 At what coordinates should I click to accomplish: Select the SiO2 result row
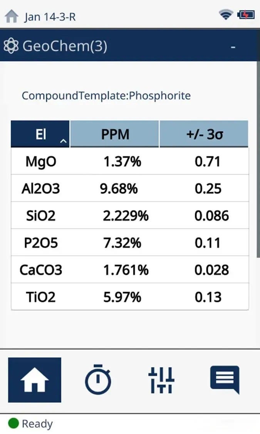click(130, 215)
